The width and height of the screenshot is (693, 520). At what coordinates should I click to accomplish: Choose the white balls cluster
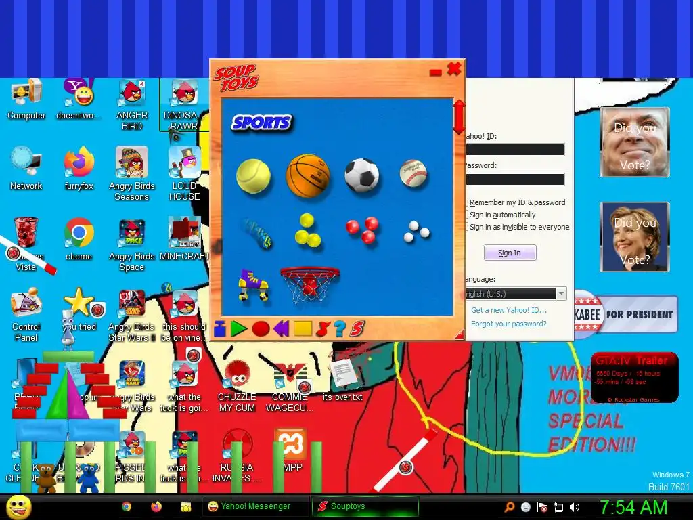pos(416,232)
